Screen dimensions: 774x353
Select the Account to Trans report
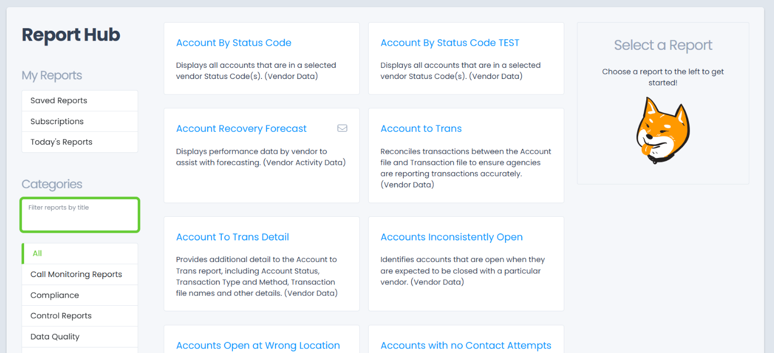(421, 129)
